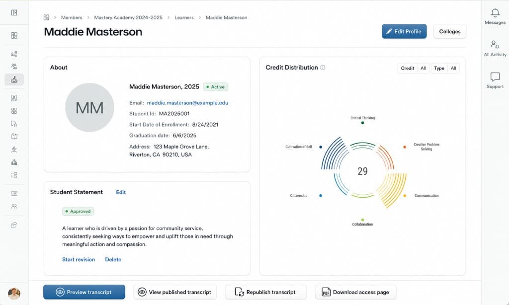509x305 pixels.
Task: Click Preview transcript
Action: coord(84,292)
